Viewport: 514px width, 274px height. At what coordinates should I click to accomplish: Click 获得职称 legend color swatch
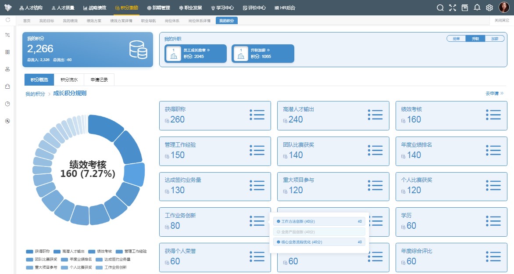[x=29, y=252]
